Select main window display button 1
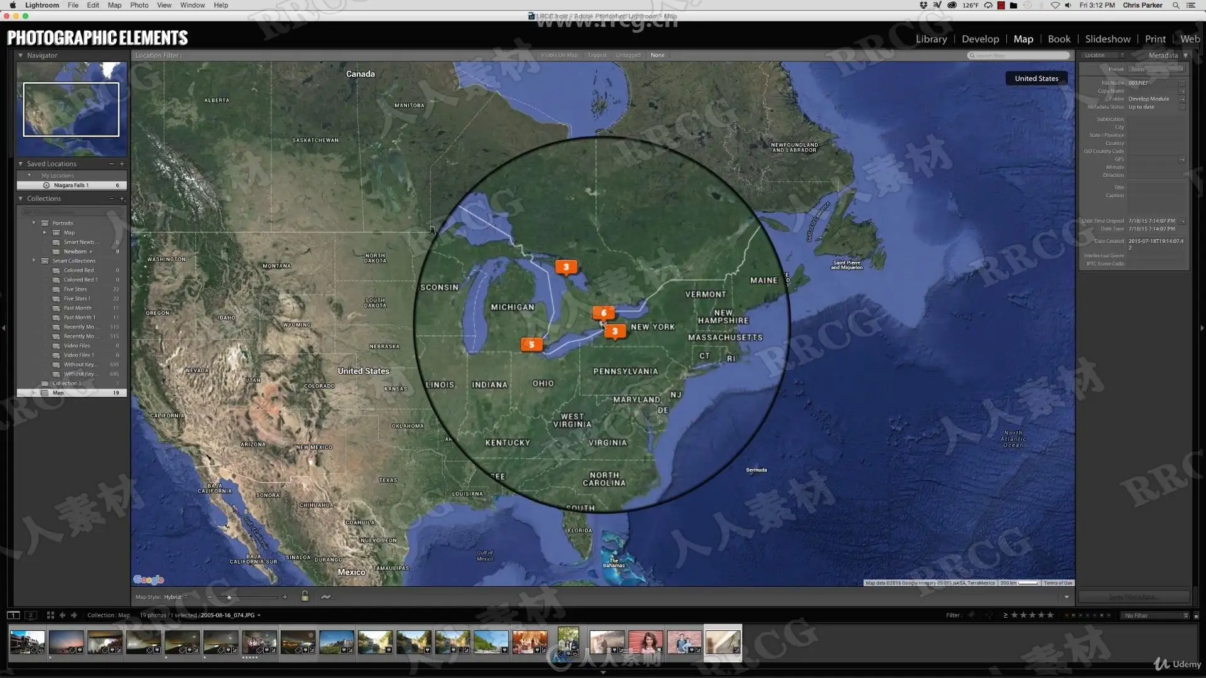The image size is (1206, 678). point(13,615)
